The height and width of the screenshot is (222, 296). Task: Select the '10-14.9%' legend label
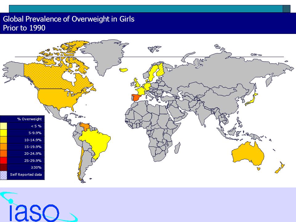[x=33, y=140]
